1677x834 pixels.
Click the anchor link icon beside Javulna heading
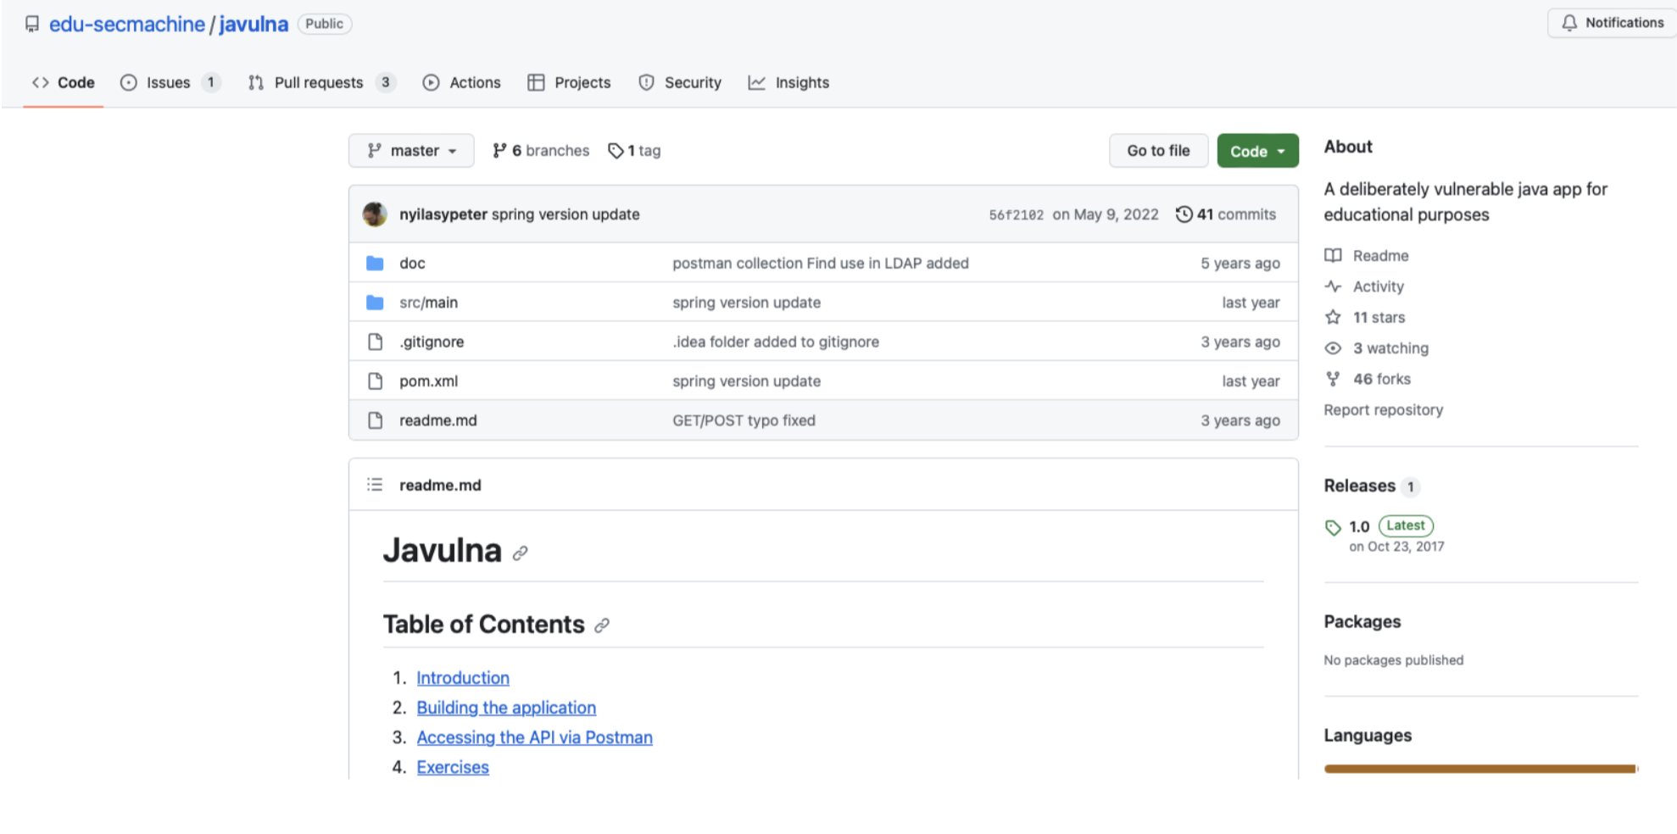pos(520,553)
